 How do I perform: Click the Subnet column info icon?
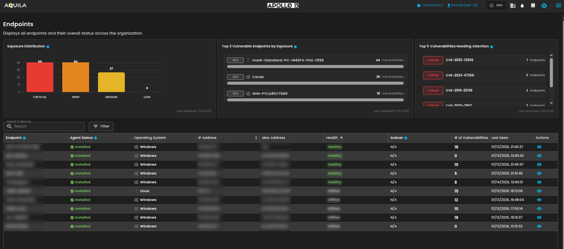coord(406,138)
